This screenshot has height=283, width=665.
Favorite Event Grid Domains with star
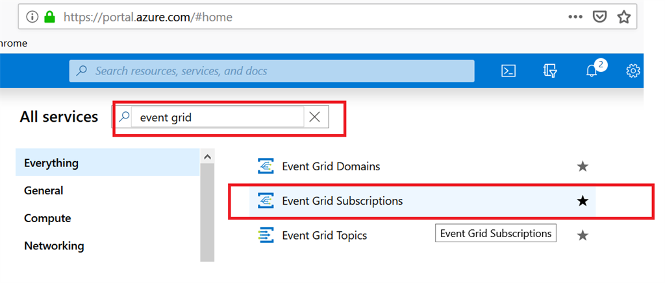pyautogui.click(x=583, y=167)
